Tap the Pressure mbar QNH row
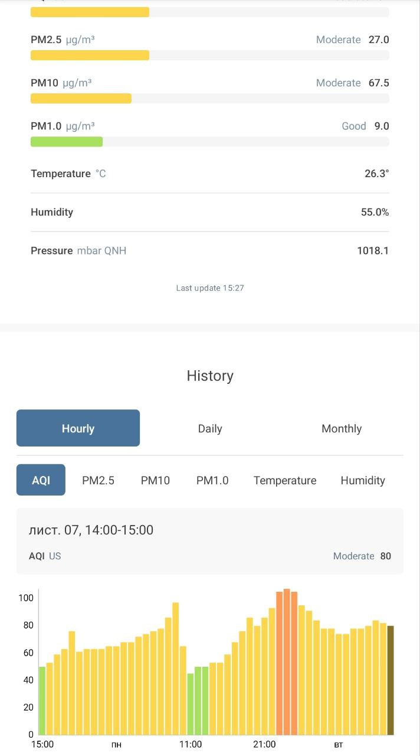This screenshot has height=756, width=420. tap(209, 250)
